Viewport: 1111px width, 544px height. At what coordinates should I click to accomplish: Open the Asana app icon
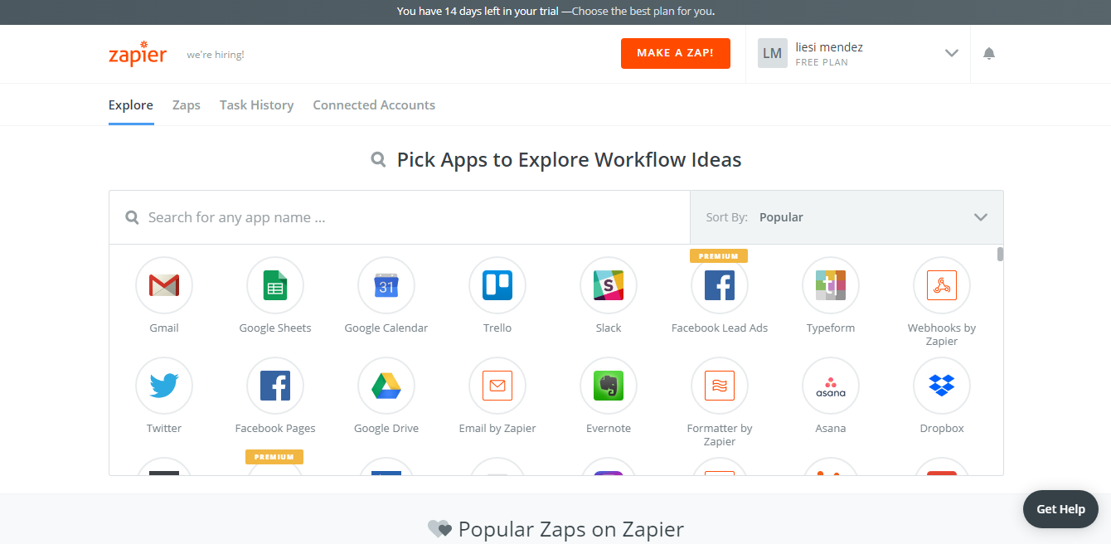(x=831, y=386)
